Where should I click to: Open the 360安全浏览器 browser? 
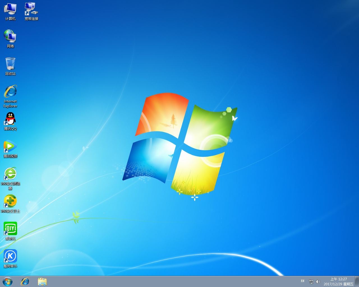pyautogui.click(x=10, y=173)
